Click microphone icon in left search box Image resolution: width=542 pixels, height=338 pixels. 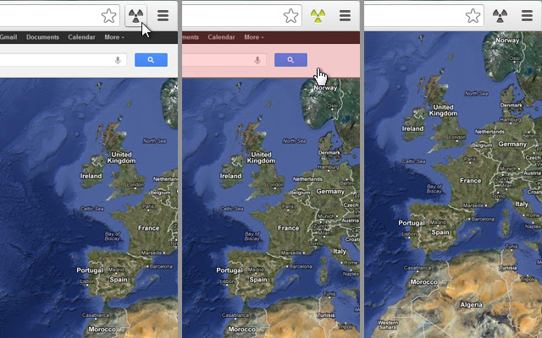pyautogui.click(x=118, y=60)
